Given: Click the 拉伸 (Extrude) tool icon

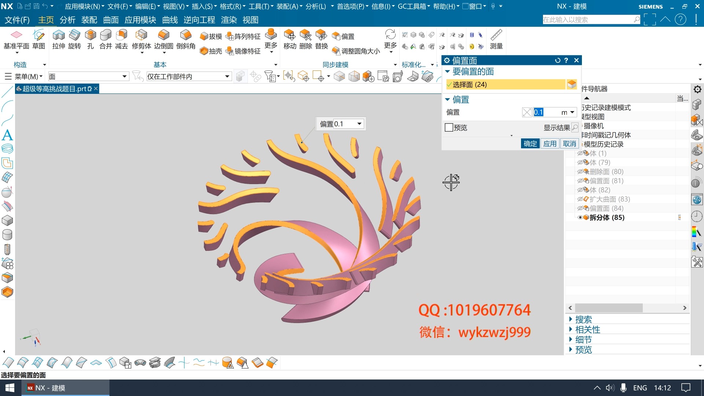Looking at the screenshot, I should coord(59,36).
